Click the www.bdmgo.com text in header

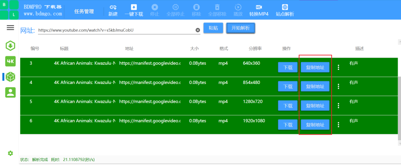click(x=43, y=14)
